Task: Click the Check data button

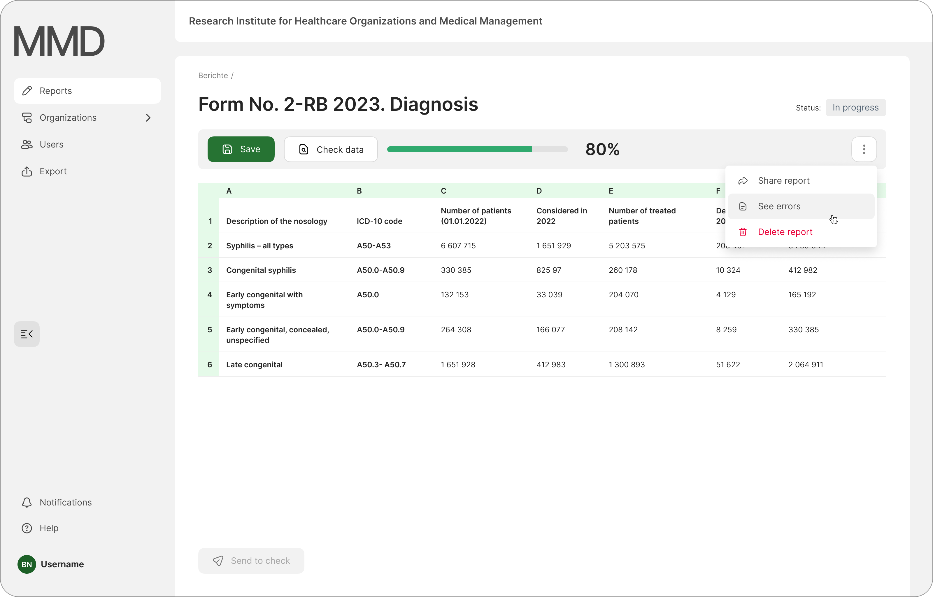Action: (331, 149)
